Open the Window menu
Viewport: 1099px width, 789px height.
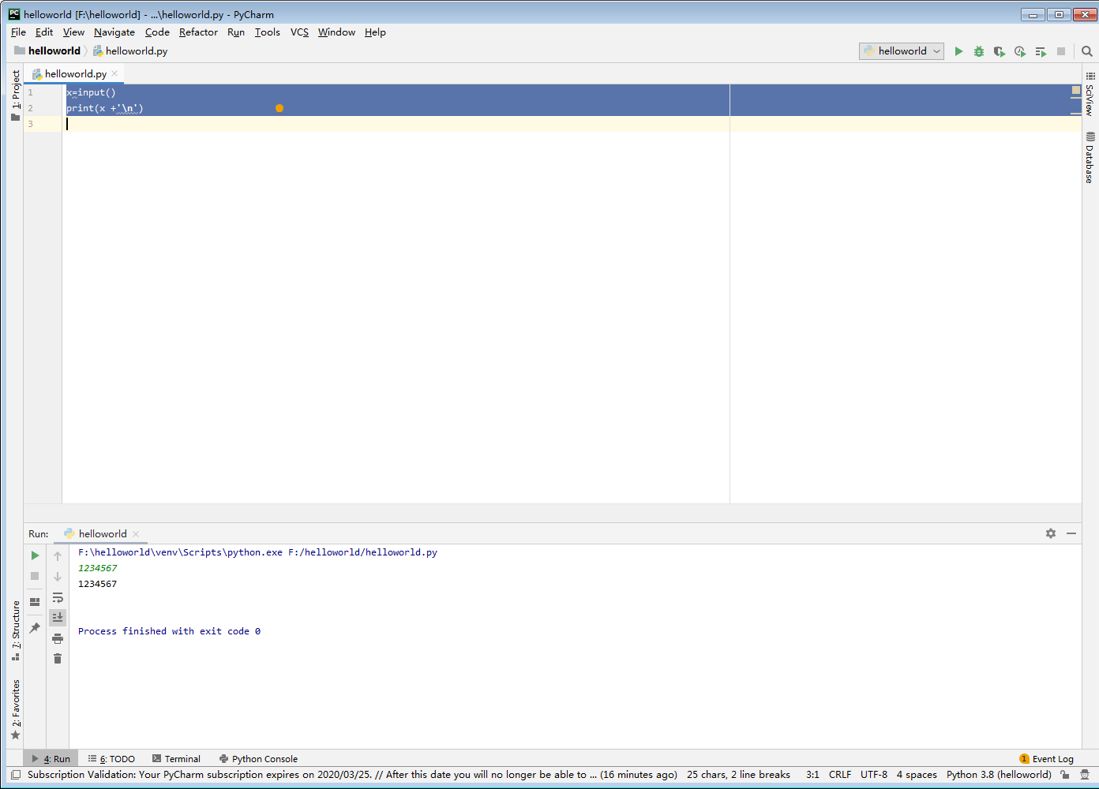(336, 32)
